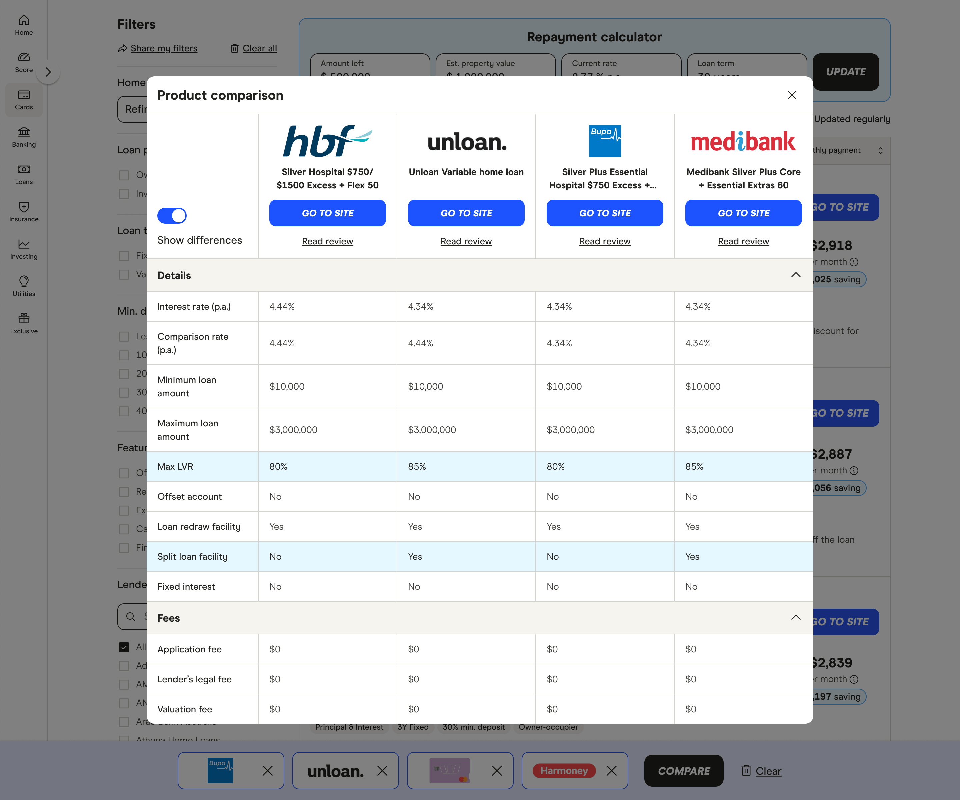This screenshot has width=960, height=800.
Task: Click info icon beside $2,839 per month
Action: point(854,679)
